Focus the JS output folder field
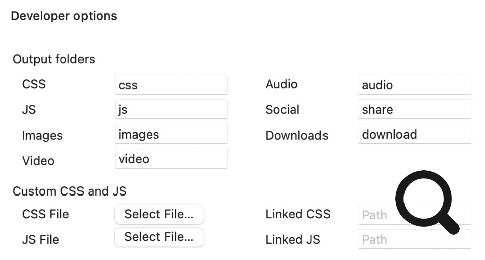 tap(171, 109)
